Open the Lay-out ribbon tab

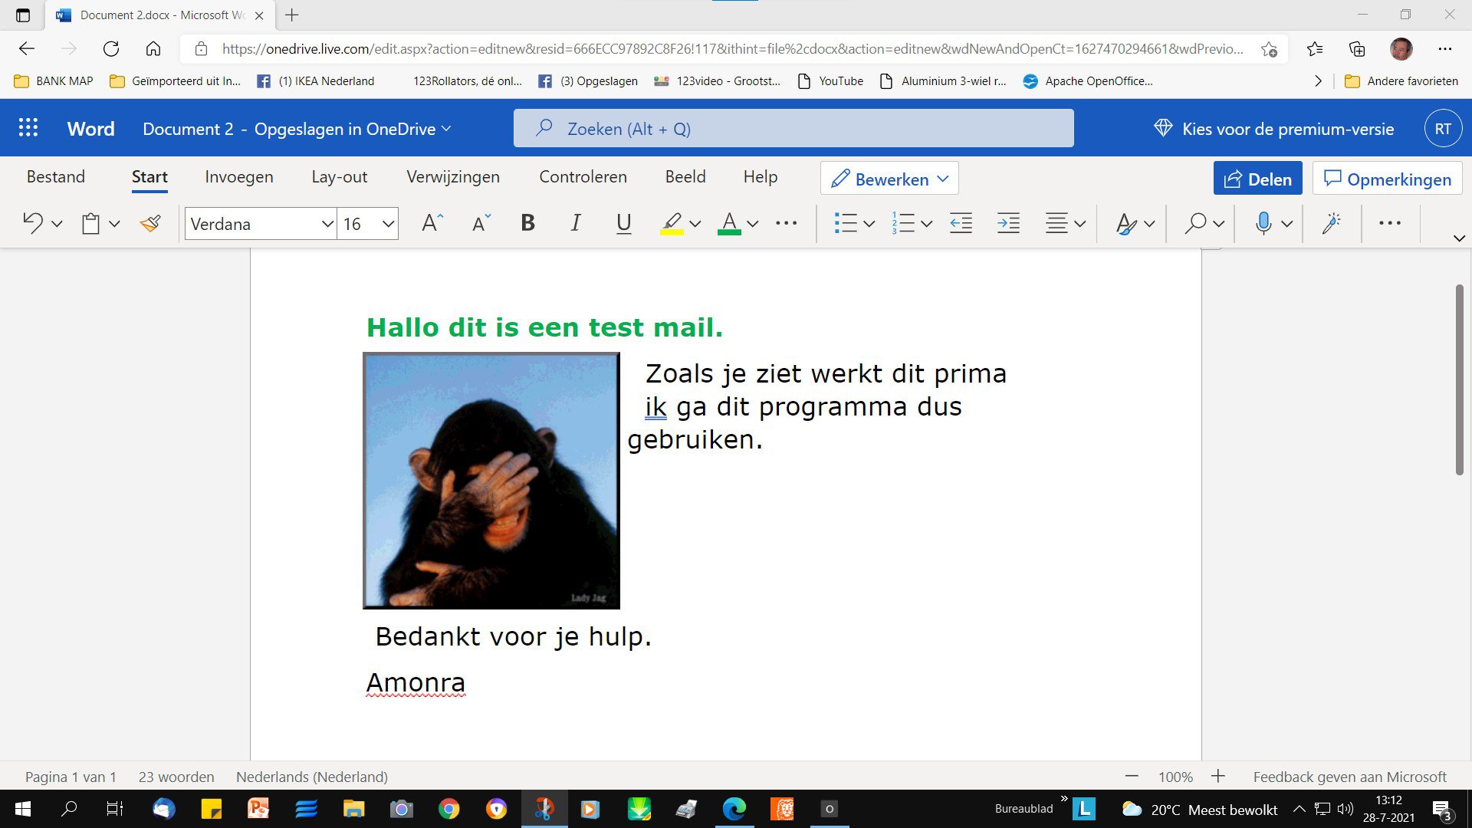point(339,177)
